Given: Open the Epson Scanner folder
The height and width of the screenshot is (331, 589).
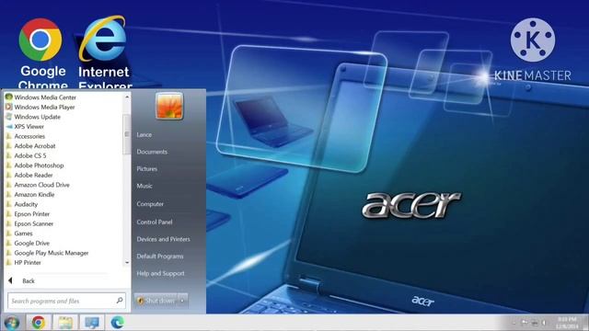Looking at the screenshot, I should (30, 223).
